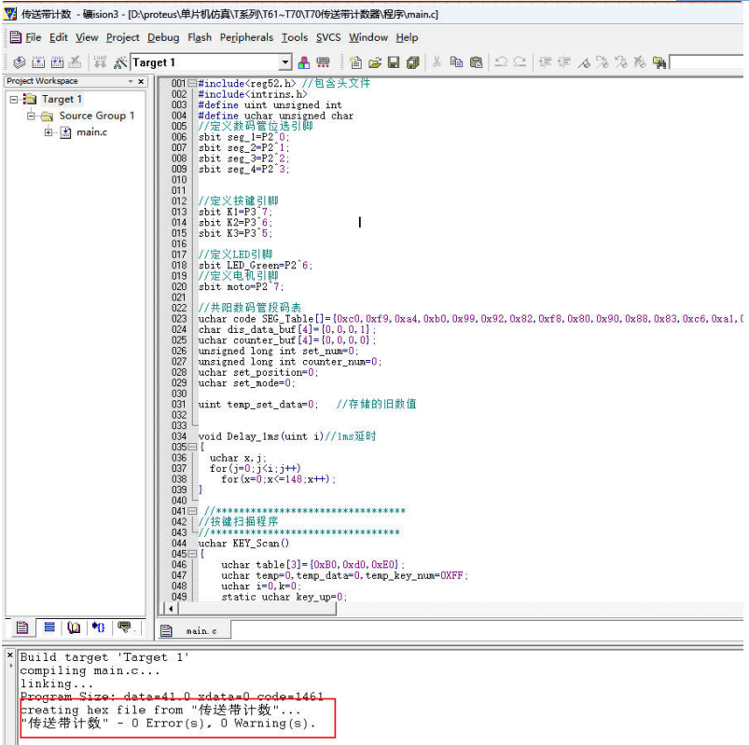Click the Copy toolbar icon

[x=457, y=62]
